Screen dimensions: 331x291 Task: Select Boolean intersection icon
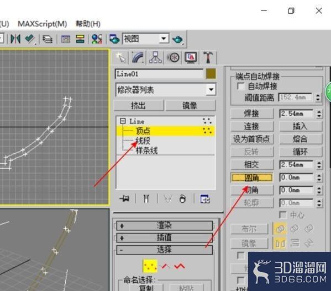[x=309, y=229]
